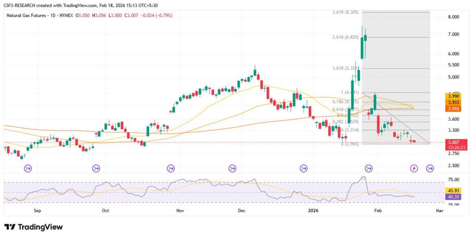Click the rightmost purple arrow event icon before Mar
This screenshot has width=473, height=238.
coord(430,168)
